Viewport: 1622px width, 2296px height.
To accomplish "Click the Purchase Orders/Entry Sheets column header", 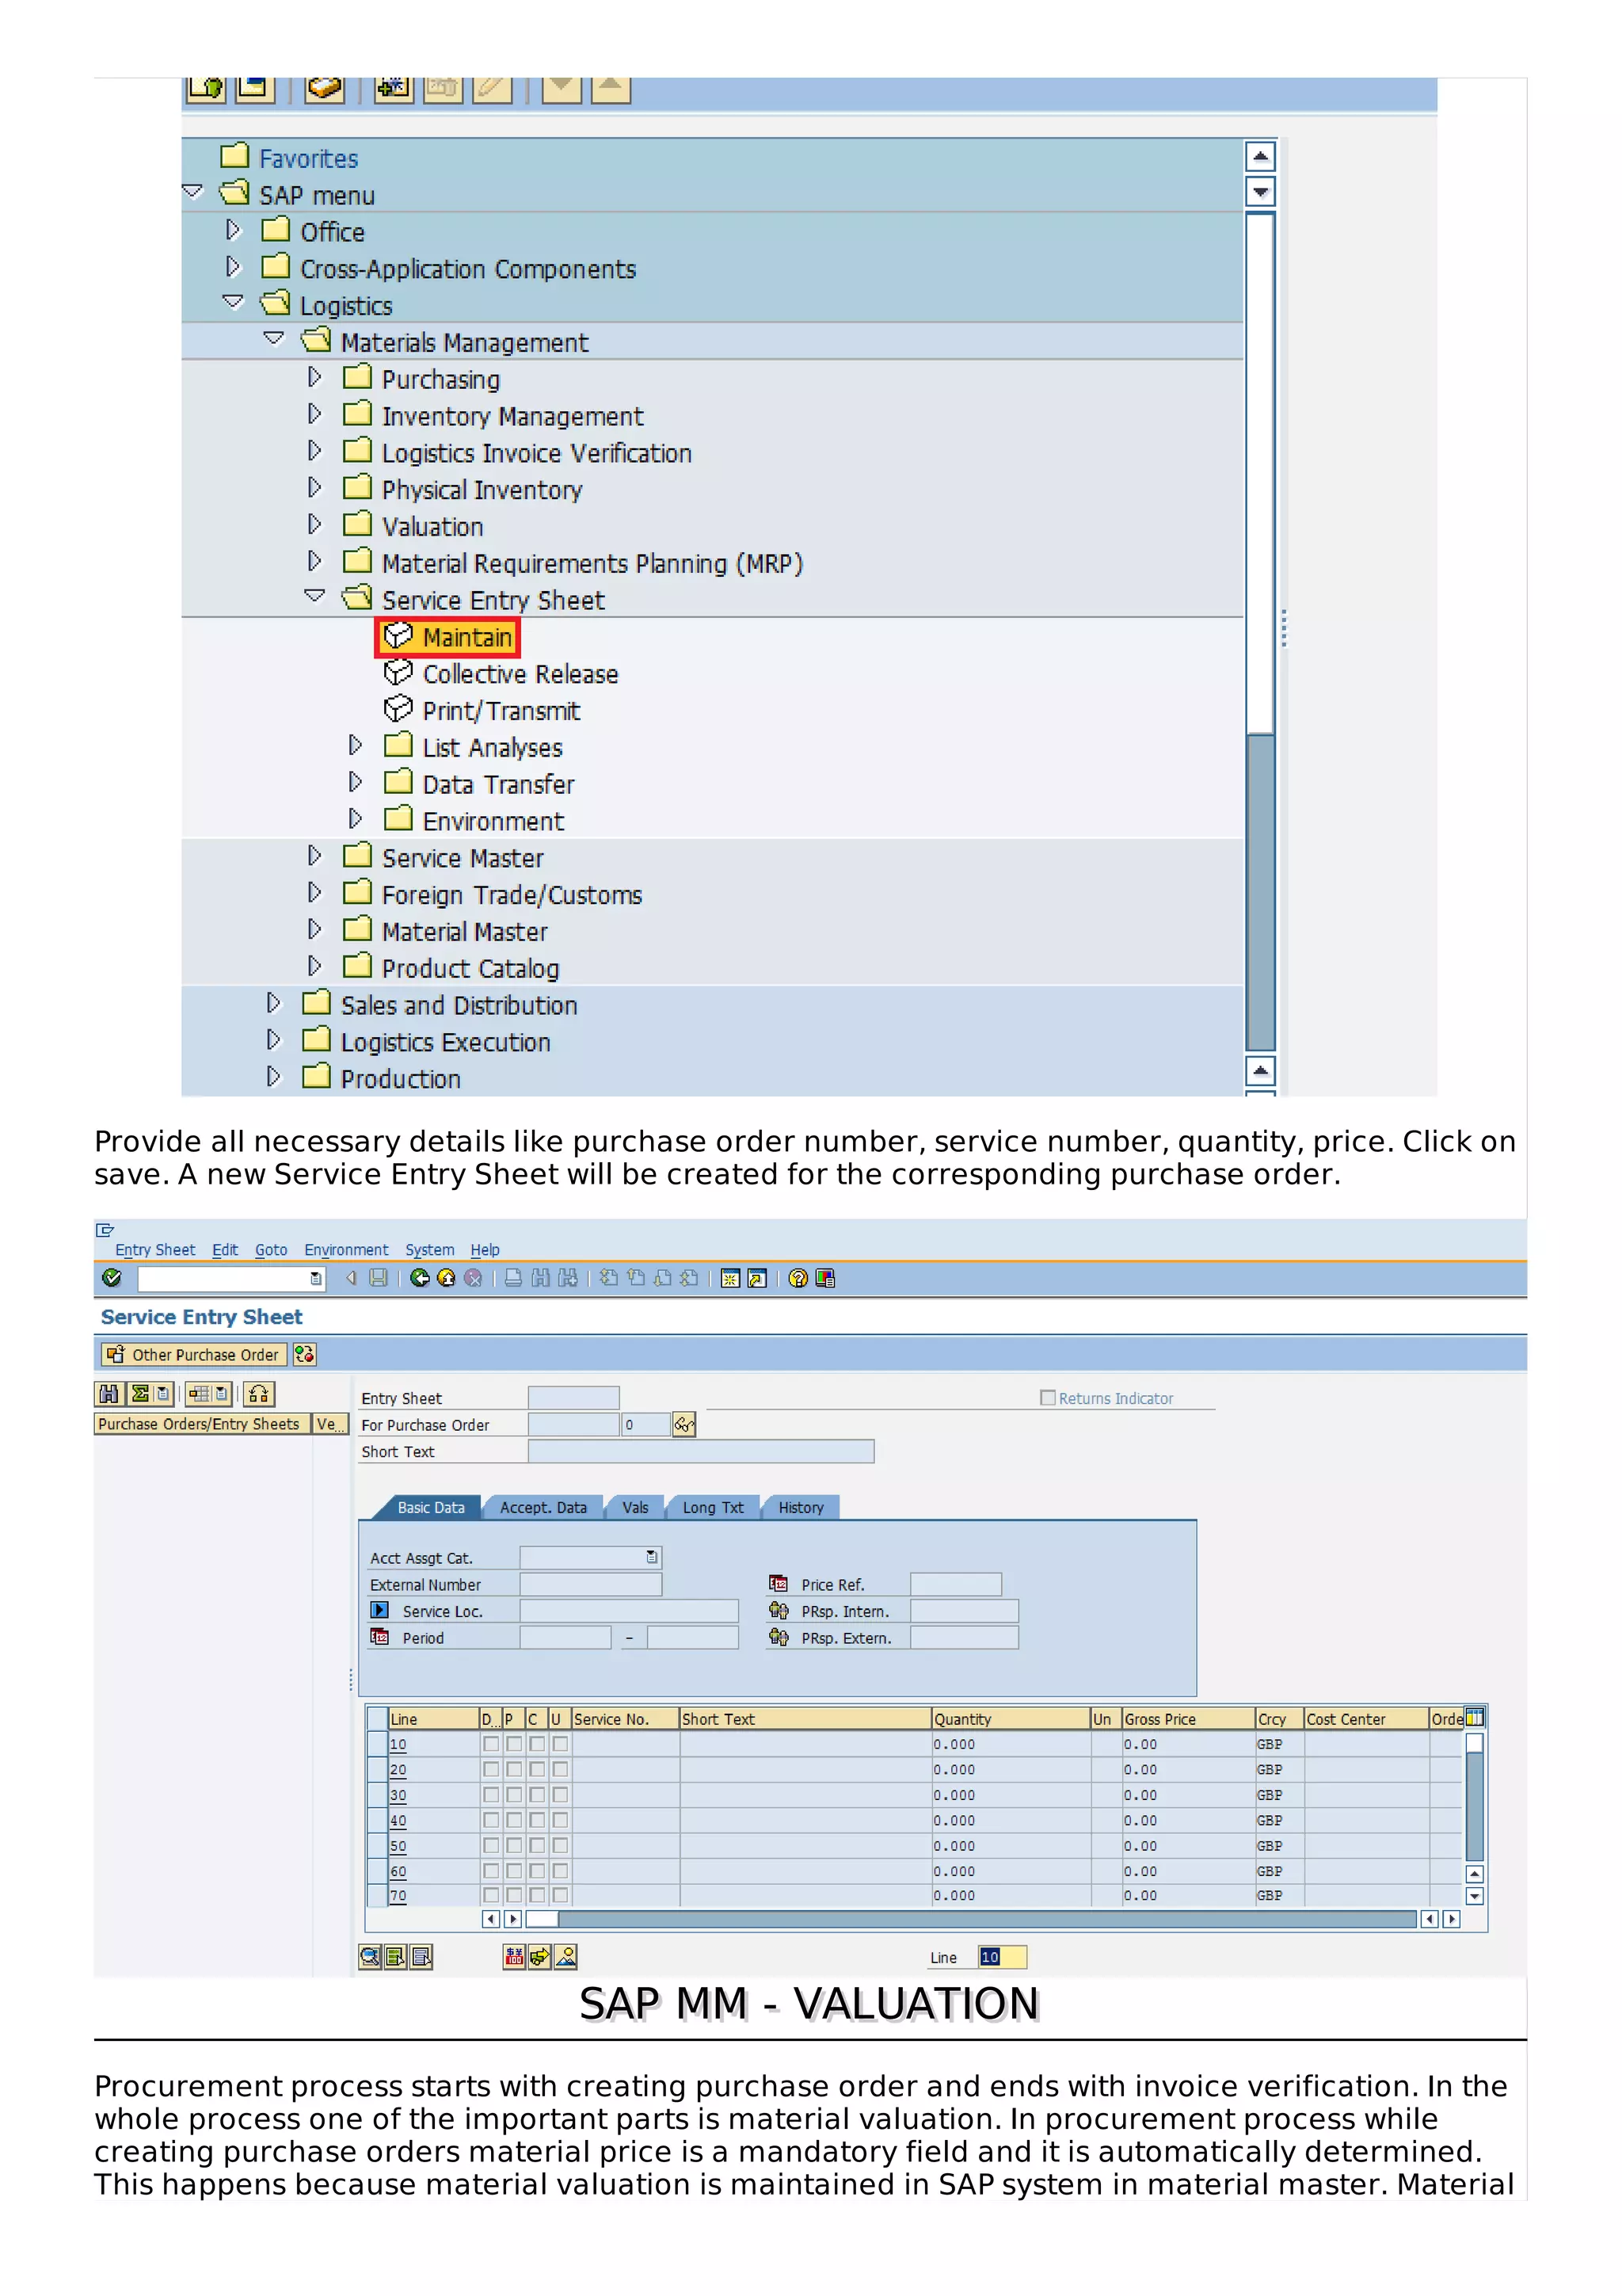I will click(x=204, y=1424).
